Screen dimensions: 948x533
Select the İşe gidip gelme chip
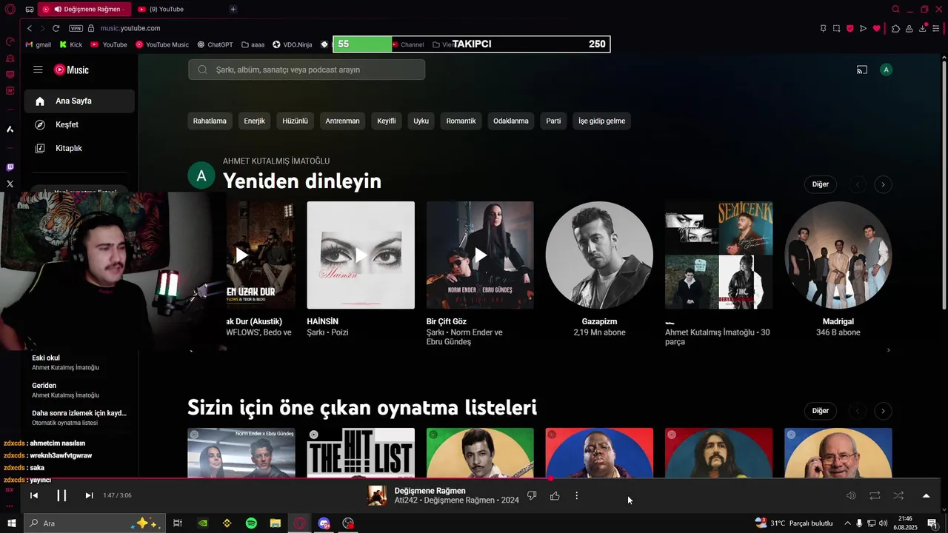click(x=601, y=121)
